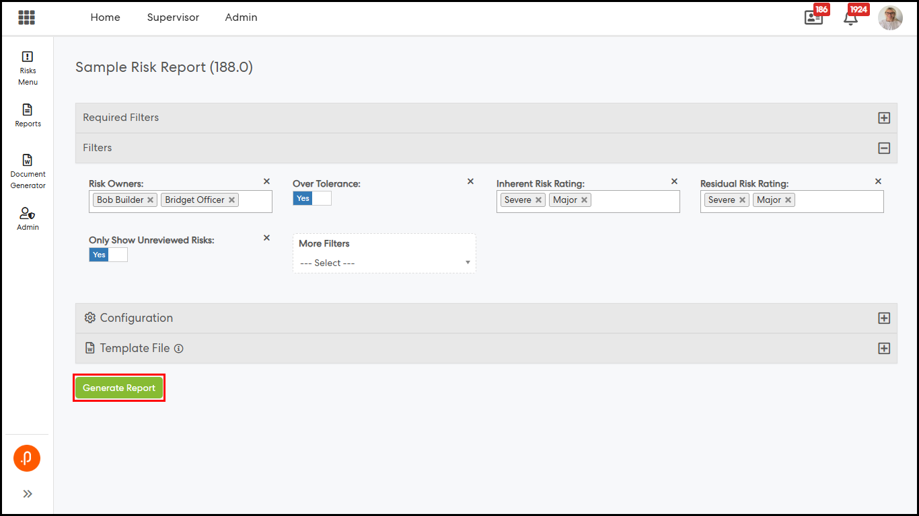Collapse the Filters section

(x=884, y=148)
